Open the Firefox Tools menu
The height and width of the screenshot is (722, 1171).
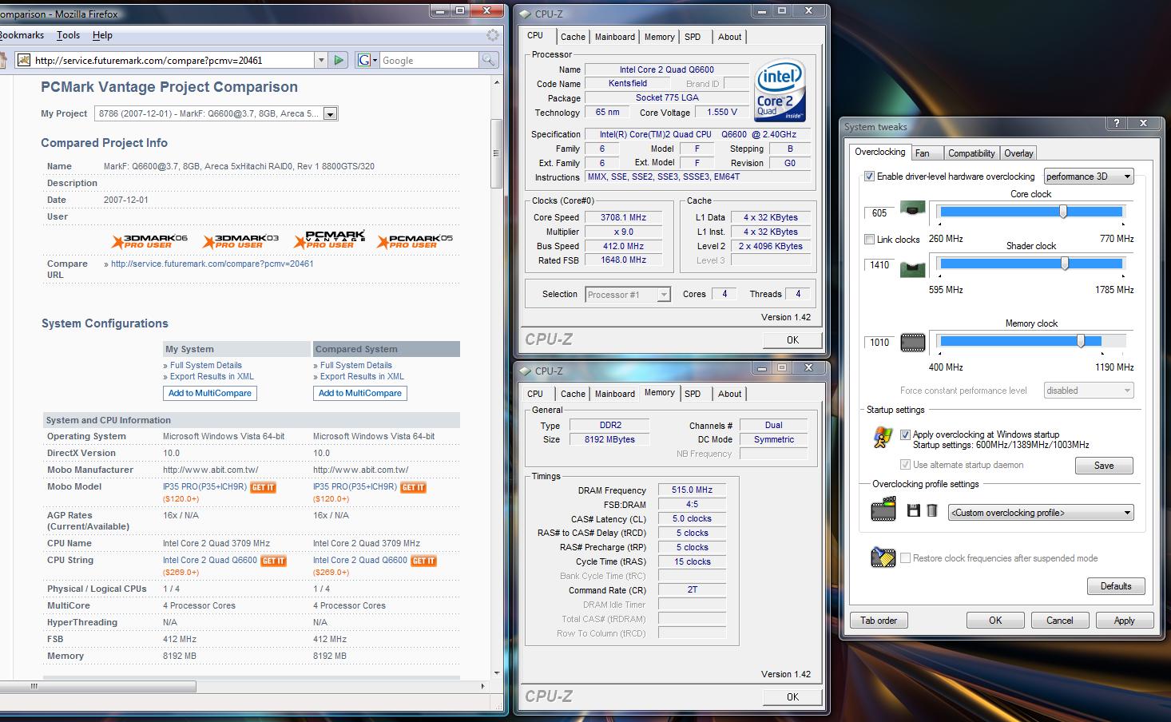[x=68, y=35]
